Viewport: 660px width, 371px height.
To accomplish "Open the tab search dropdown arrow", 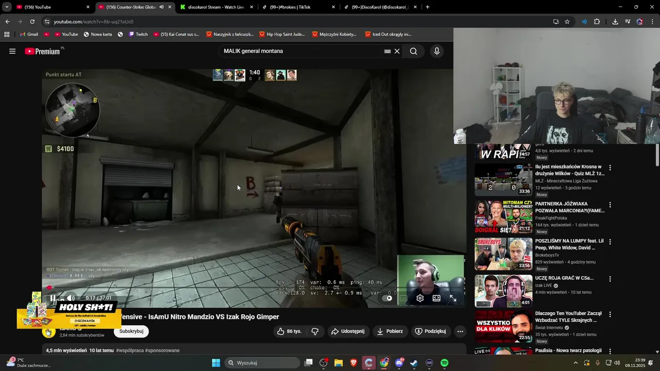I will pos(6,7).
